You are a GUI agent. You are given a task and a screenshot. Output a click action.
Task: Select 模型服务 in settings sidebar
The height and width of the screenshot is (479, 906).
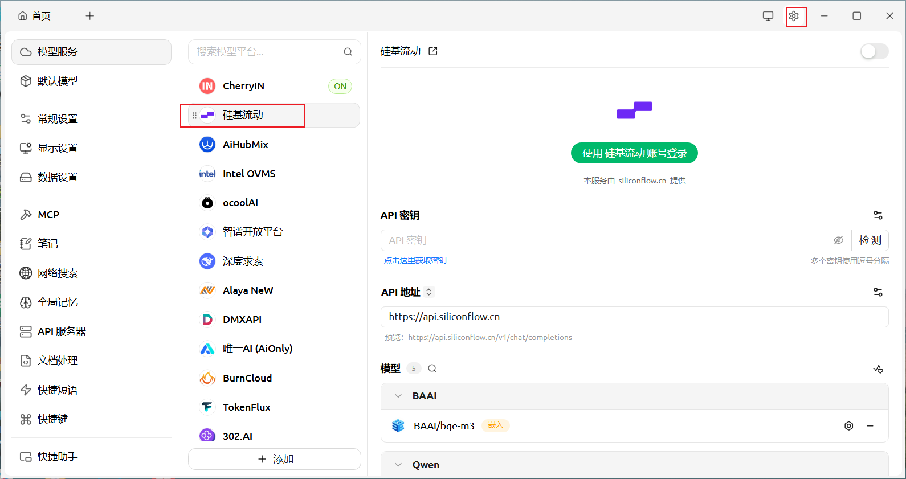tap(91, 52)
